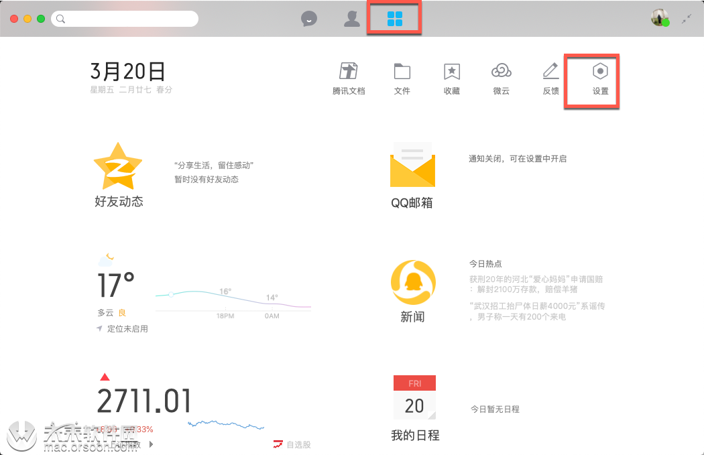Viewport: 704px width, 455px height.
Task: Click 通知关闭，可在设置中开启 mail notice
Action: [518, 159]
